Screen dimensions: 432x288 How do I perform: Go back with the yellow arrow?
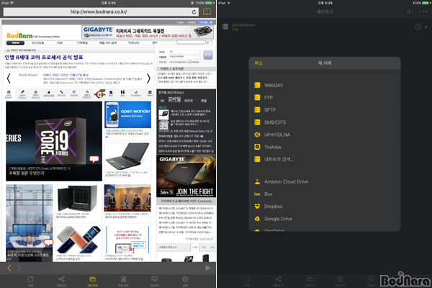(9, 268)
